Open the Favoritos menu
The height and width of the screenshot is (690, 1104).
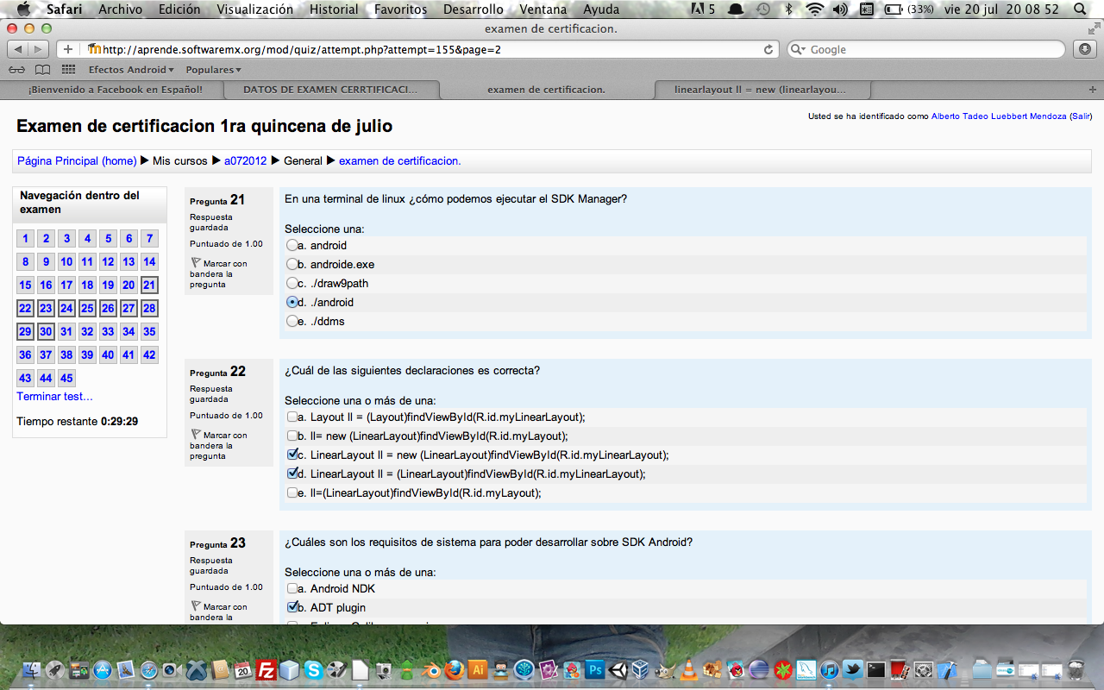pyautogui.click(x=400, y=9)
